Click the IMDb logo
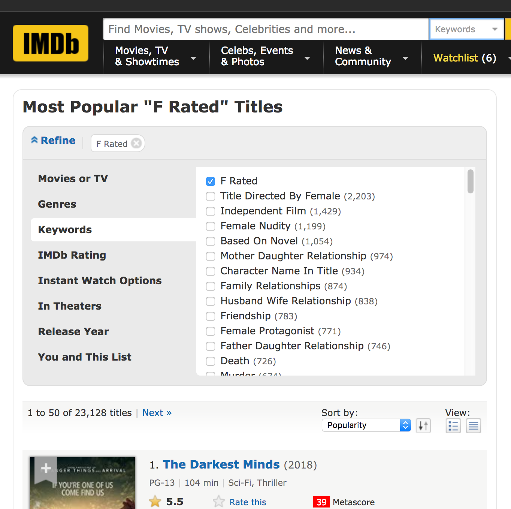The height and width of the screenshot is (509, 511). coord(50,43)
